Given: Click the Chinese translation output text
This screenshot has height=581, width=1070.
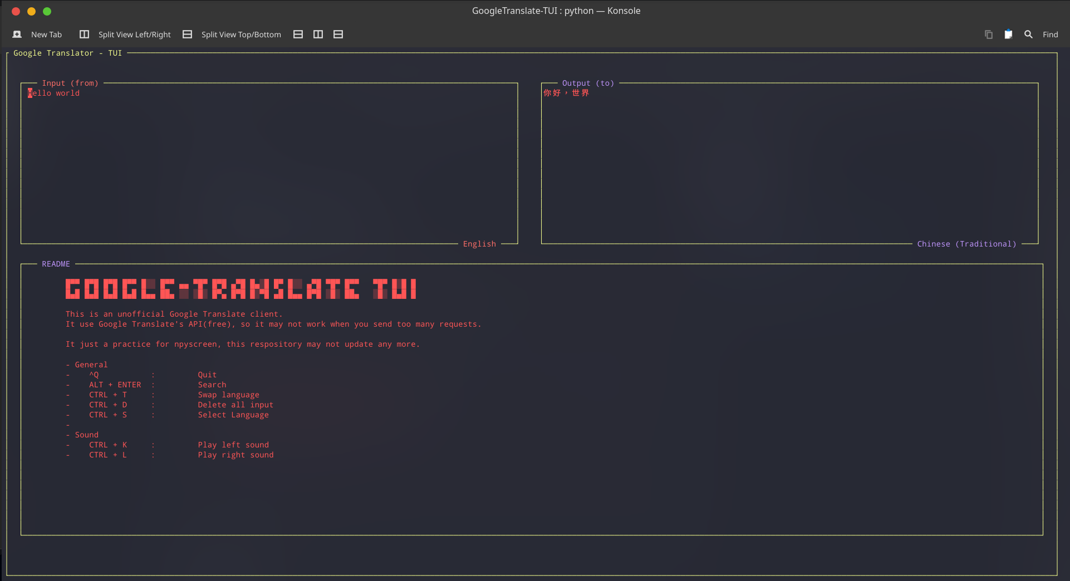Looking at the screenshot, I should [566, 93].
